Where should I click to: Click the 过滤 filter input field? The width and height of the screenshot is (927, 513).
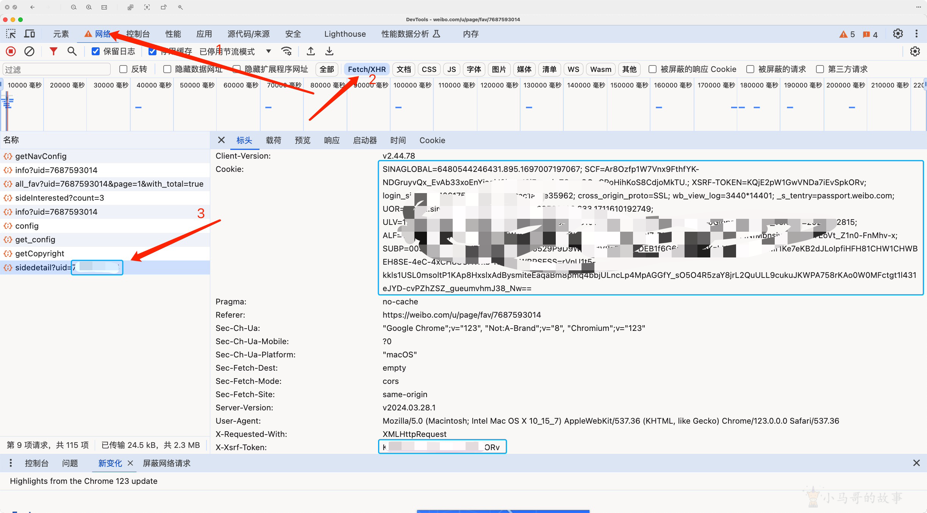coord(57,69)
